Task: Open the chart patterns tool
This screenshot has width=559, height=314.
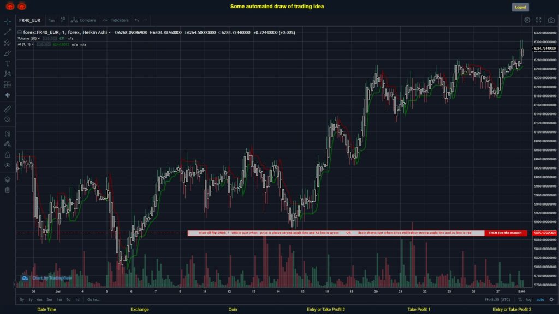Action: pos(8,74)
